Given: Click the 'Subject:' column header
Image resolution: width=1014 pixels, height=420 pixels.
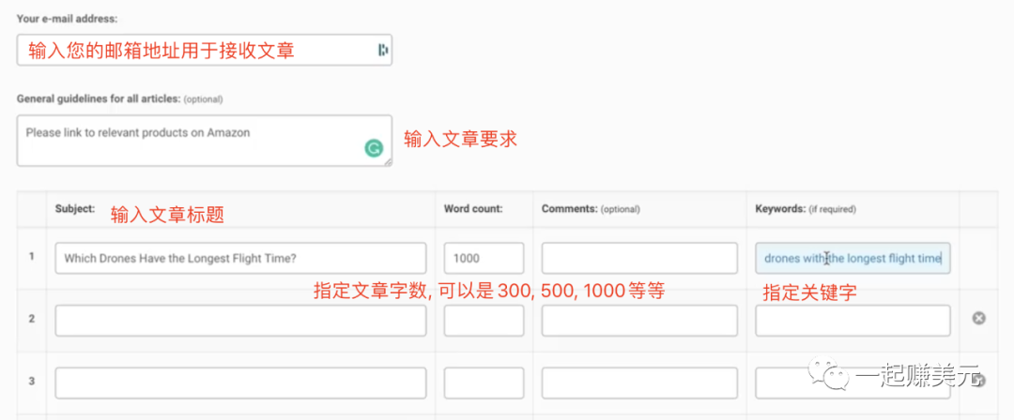Looking at the screenshot, I should pyautogui.click(x=75, y=209).
